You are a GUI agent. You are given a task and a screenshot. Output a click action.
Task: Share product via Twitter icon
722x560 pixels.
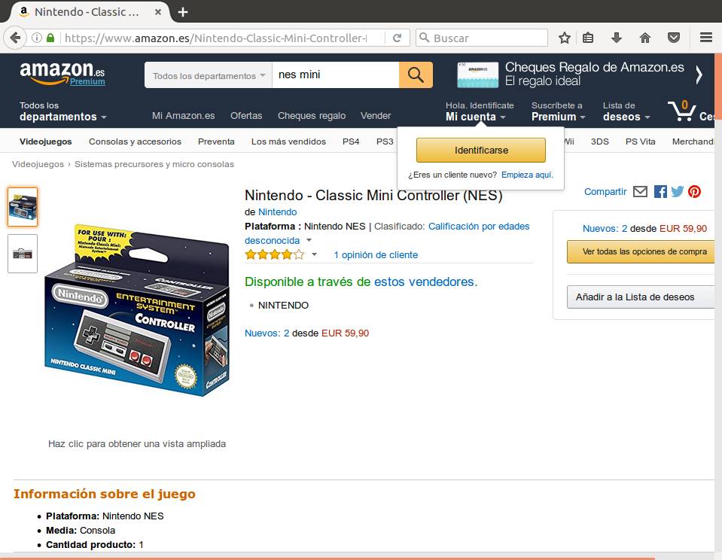point(678,192)
